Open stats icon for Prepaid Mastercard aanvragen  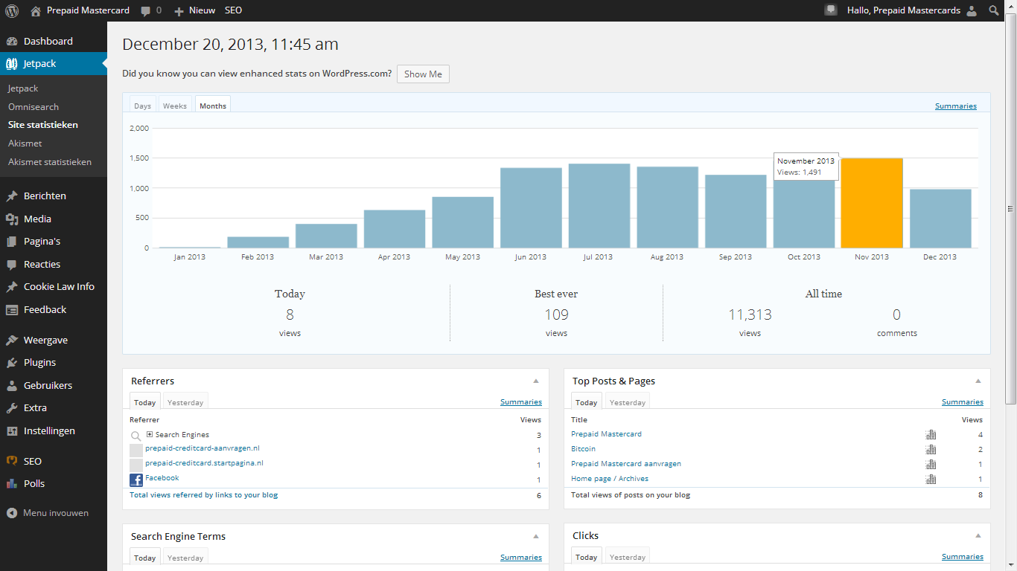931,465
